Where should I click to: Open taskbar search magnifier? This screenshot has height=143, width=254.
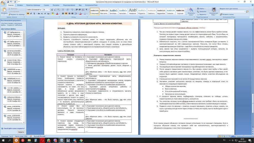pyautogui.click(x=10, y=140)
